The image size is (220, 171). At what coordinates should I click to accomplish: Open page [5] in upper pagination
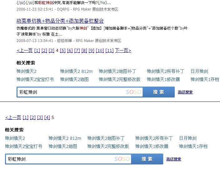pos(63,50)
